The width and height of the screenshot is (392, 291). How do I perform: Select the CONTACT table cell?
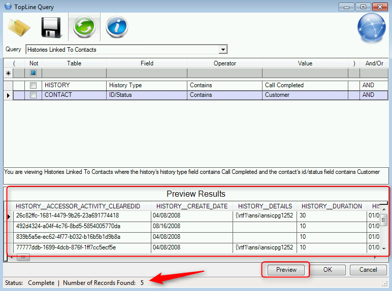(74, 95)
